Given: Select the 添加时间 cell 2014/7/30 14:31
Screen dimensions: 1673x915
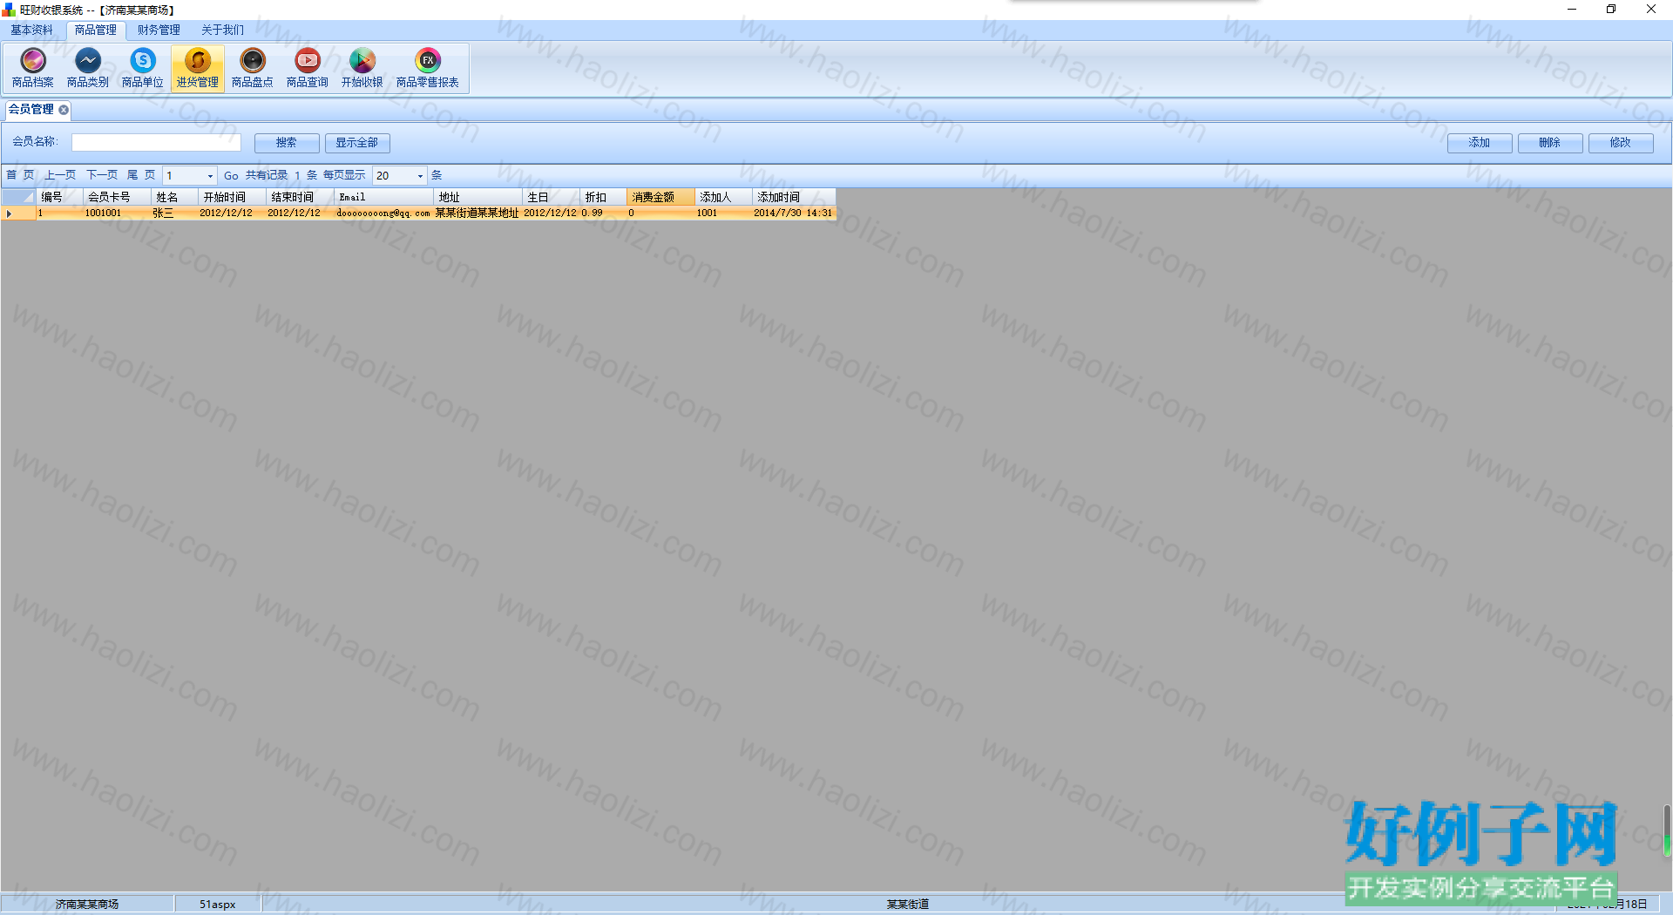Looking at the screenshot, I should [x=794, y=213].
